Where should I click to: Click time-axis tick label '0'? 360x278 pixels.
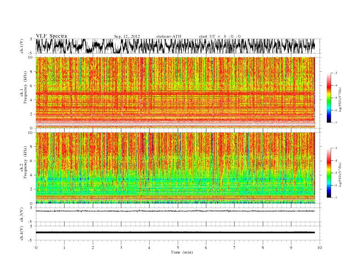(x=36, y=248)
